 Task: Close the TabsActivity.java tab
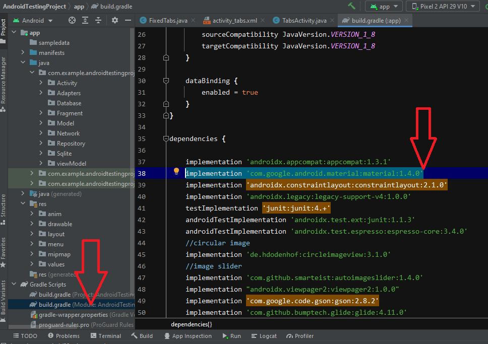coord(332,21)
